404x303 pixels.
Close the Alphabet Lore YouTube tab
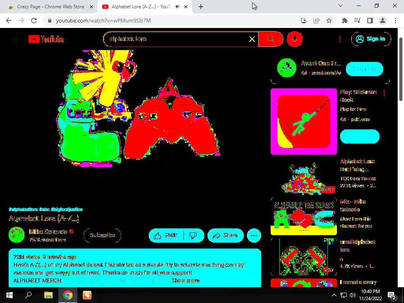pyautogui.click(x=186, y=7)
